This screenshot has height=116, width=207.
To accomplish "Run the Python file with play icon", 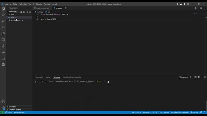I will 196,8.
